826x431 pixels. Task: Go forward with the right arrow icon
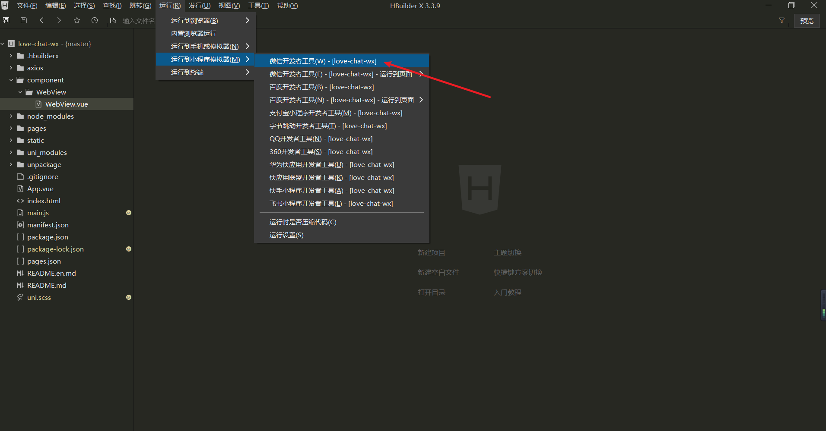[x=59, y=20]
